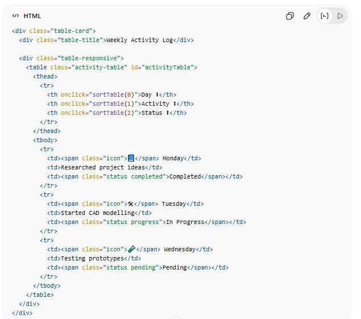Screen dimensions: 361x319
Task: Click the "Testing prototypes" cell text
Action: tap(92, 258)
